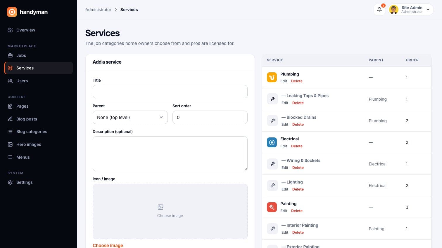Open Menus in the sidebar

(39, 157)
